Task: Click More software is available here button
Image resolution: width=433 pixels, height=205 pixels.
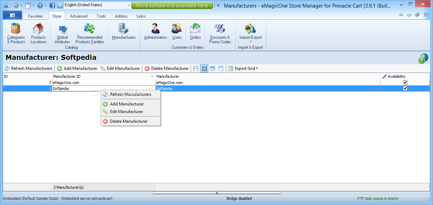Action: pos(172,6)
